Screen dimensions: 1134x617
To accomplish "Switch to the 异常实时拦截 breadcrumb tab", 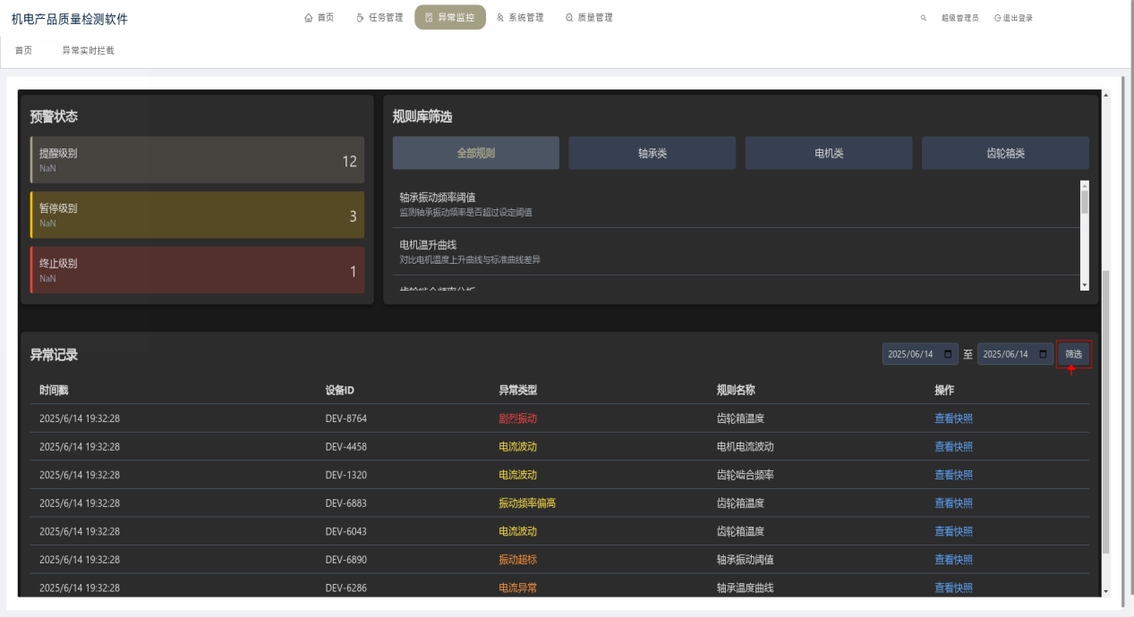I will point(88,50).
